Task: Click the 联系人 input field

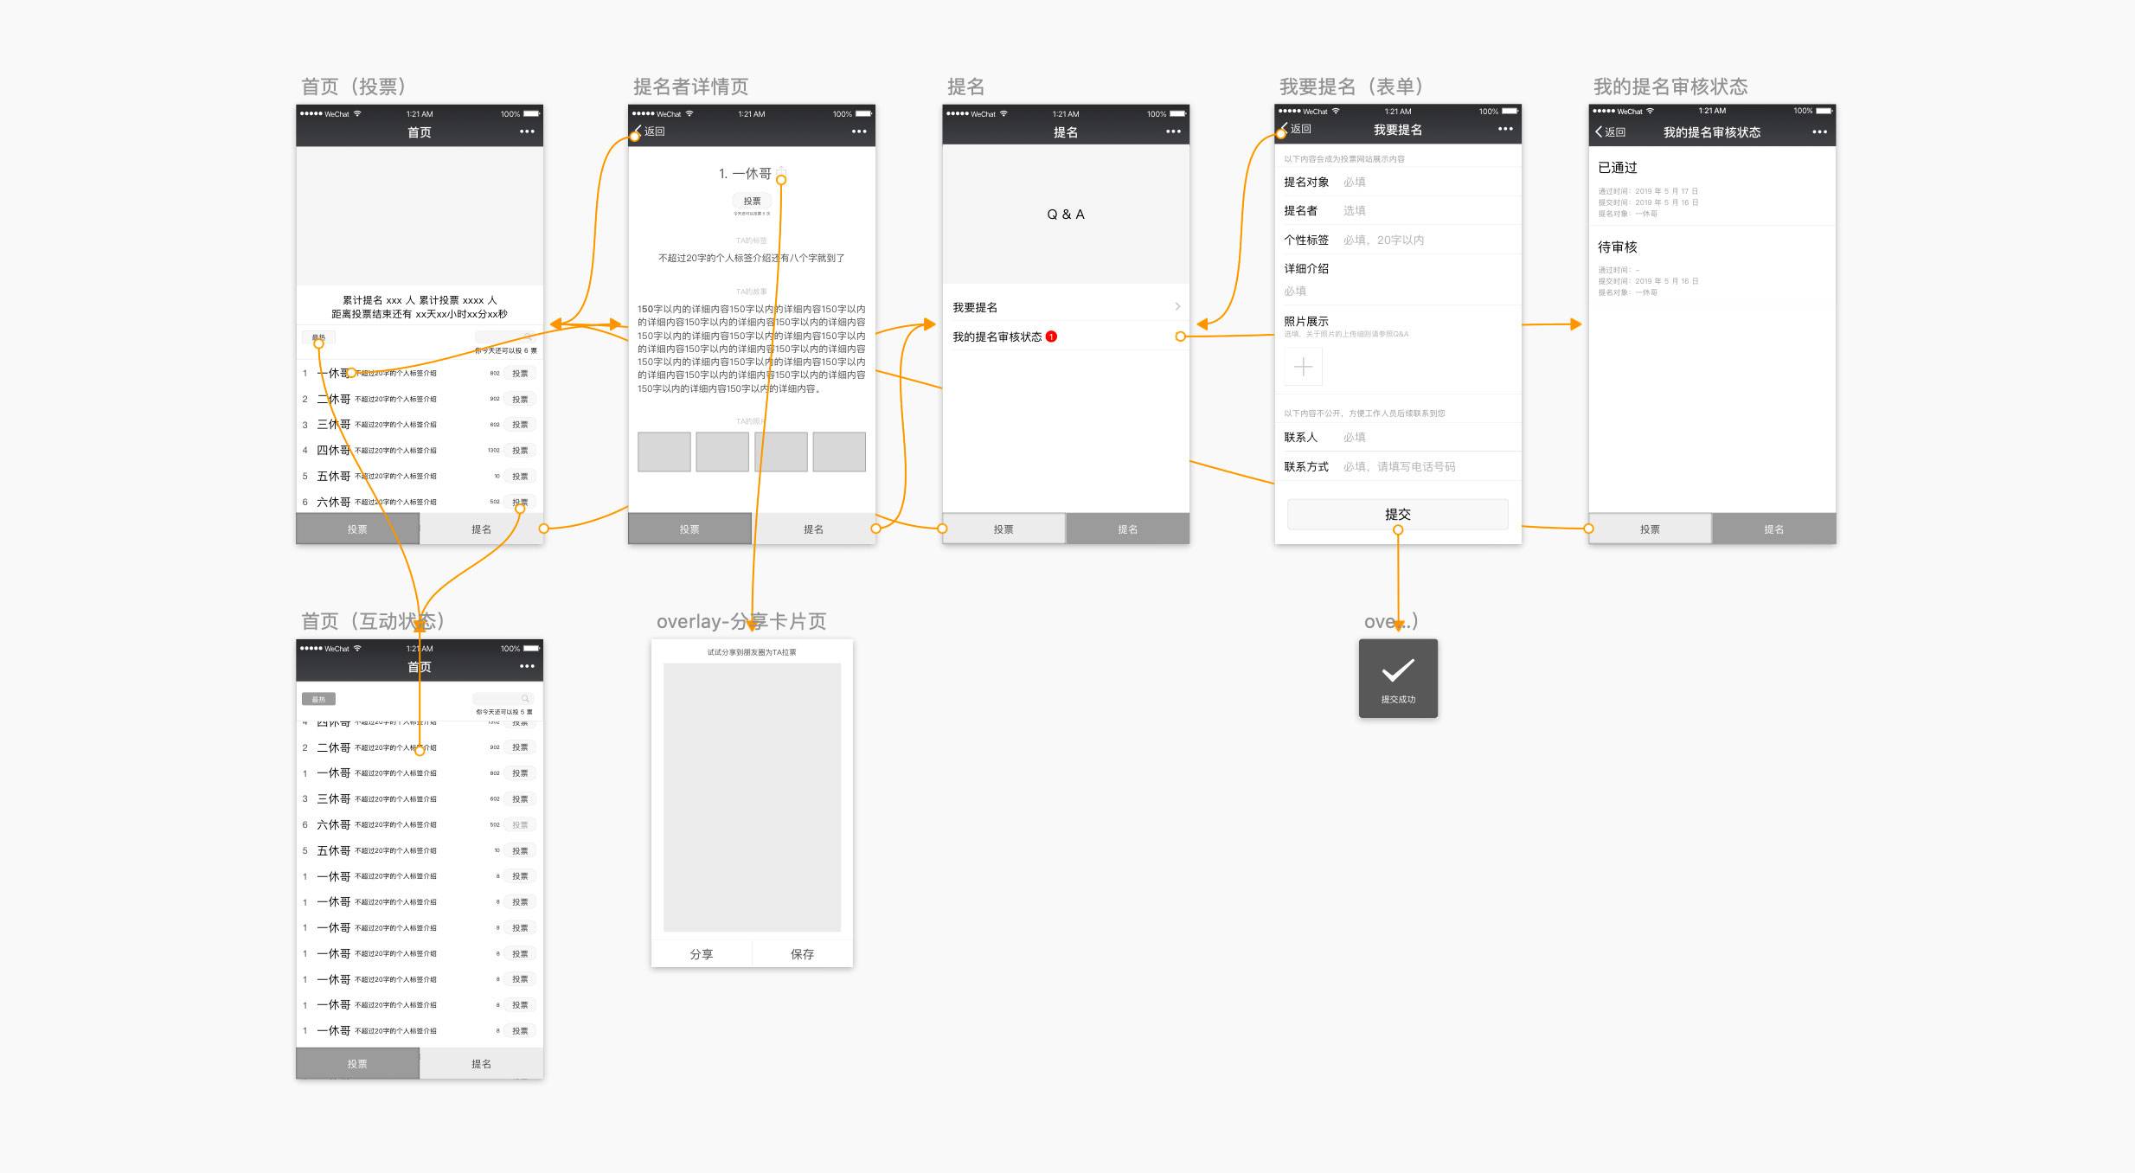Action: pyautogui.click(x=1398, y=437)
